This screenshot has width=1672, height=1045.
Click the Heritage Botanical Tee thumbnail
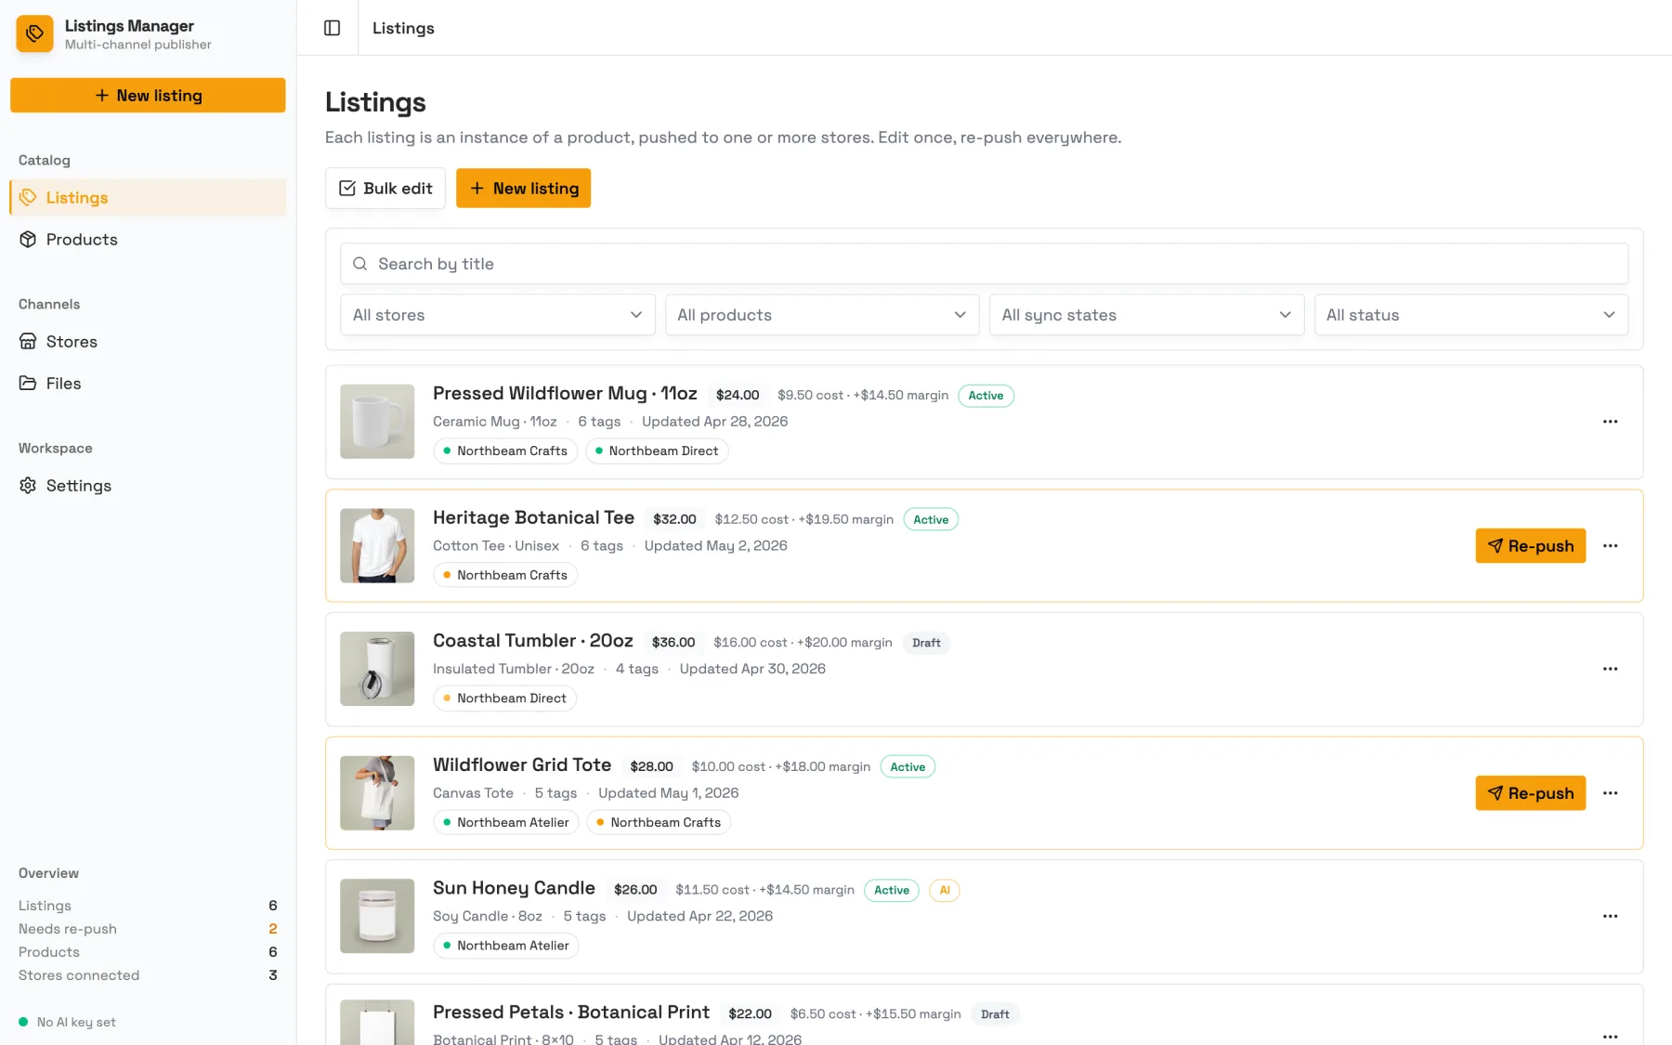click(x=377, y=546)
